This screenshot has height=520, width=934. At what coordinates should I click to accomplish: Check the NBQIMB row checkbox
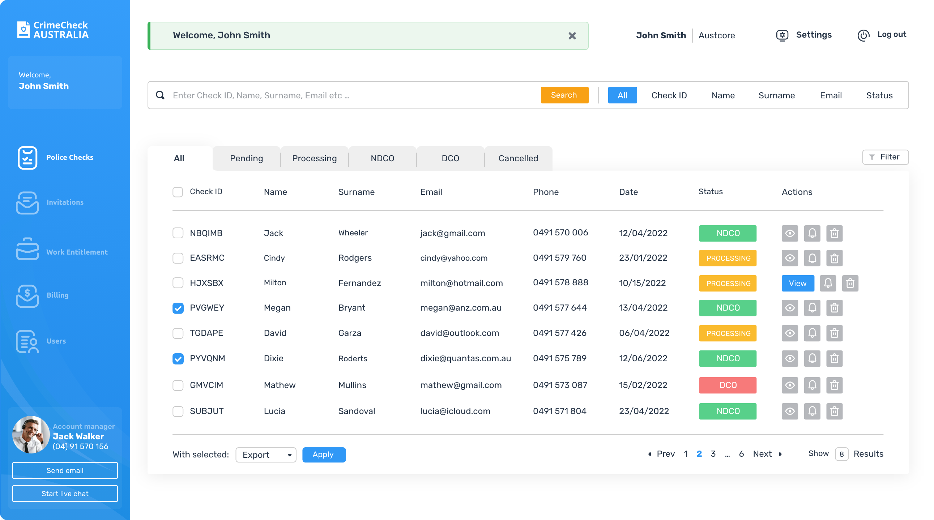178,233
